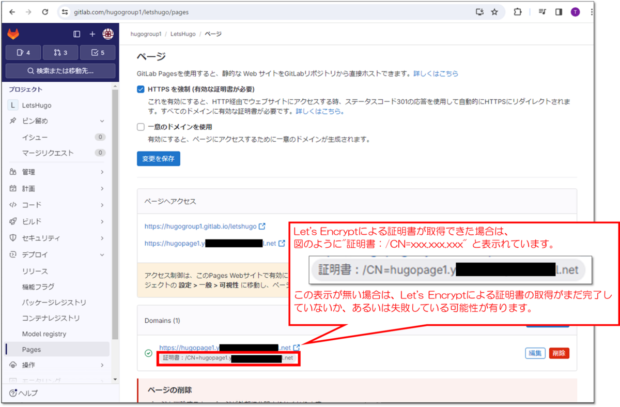Open to-do list counter showing 5
The image size is (620, 407).
tap(98, 53)
